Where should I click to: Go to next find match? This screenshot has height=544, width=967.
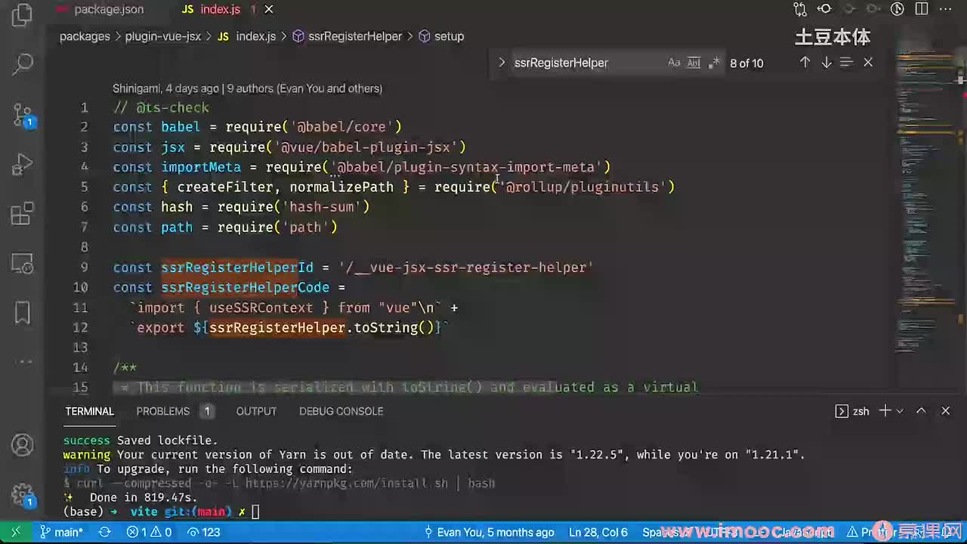pos(826,63)
